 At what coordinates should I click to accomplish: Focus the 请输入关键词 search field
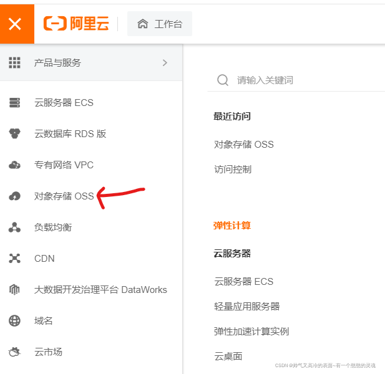[x=296, y=80]
